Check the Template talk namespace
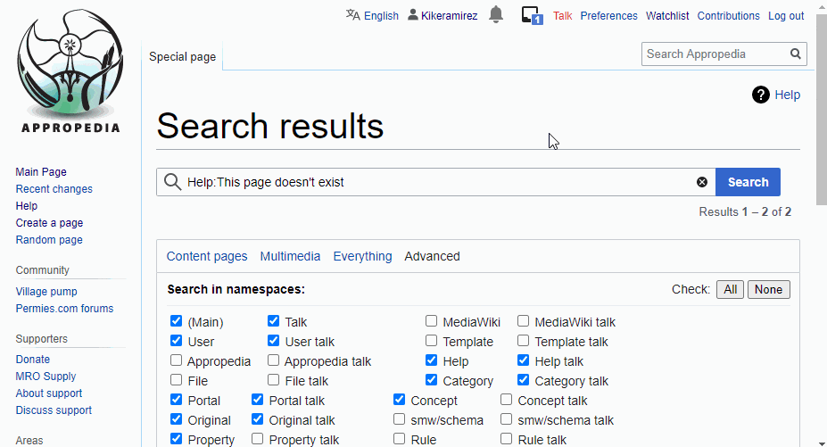This screenshot has height=447, width=827. click(x=524, y=341)
